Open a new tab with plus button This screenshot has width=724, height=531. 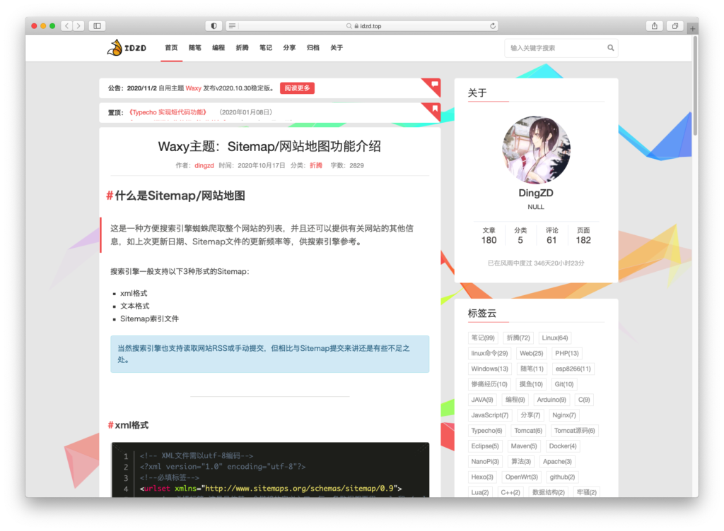pos(692,29)
